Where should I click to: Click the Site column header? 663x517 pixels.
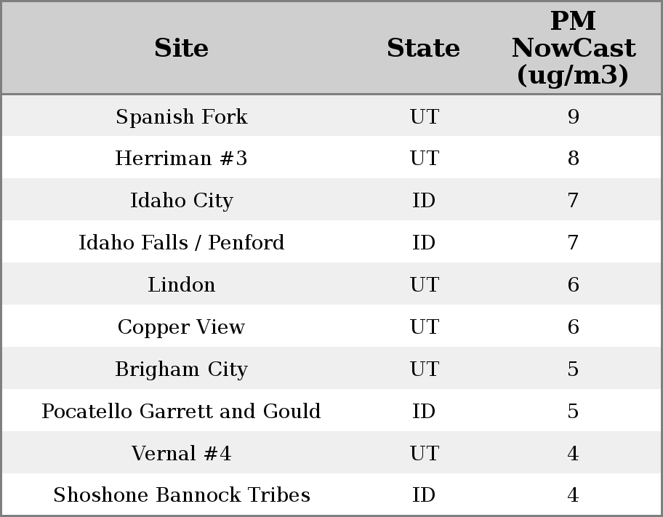pyautogui.click(x=181, y=48)
